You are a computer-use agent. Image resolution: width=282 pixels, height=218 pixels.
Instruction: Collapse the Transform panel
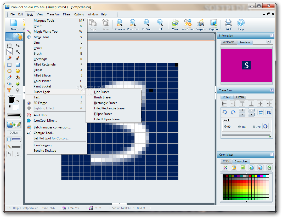coord(272,90)
